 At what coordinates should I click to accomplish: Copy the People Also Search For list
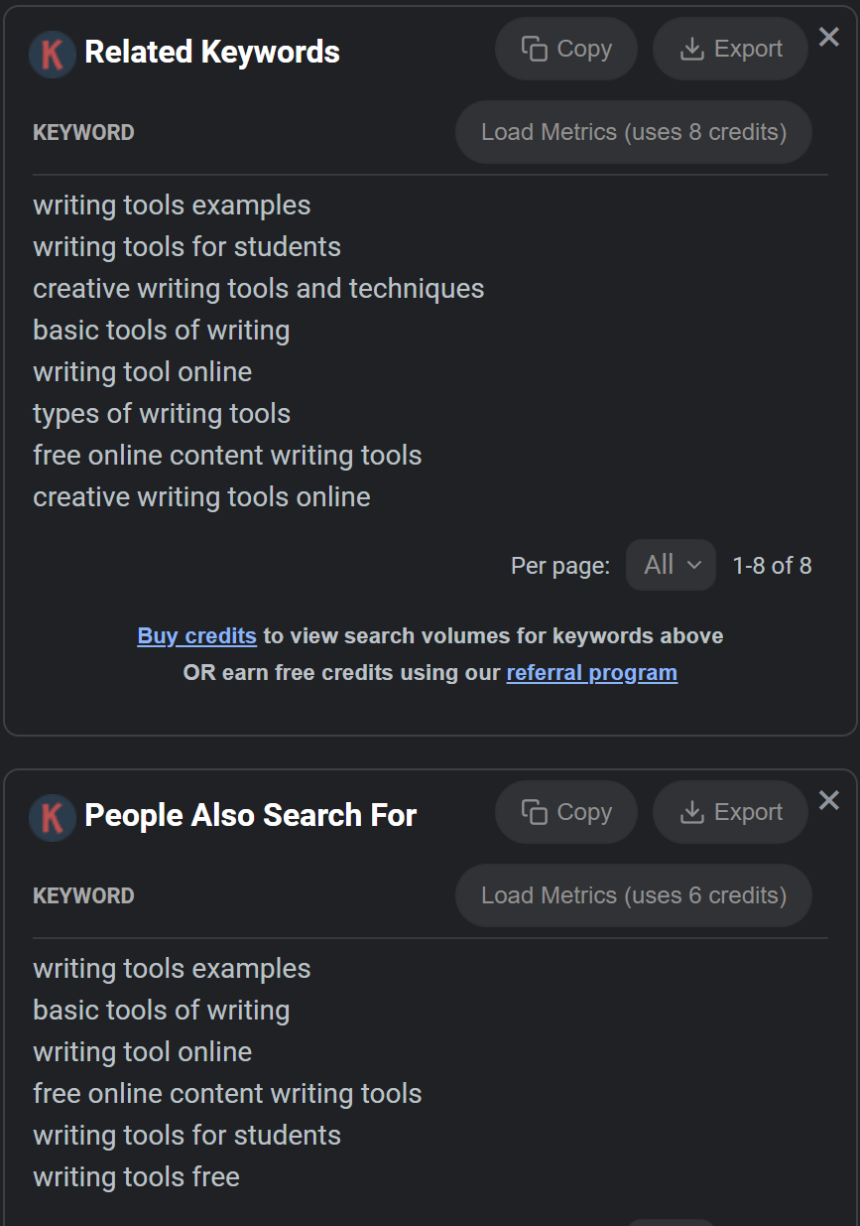tap(566, 812)
